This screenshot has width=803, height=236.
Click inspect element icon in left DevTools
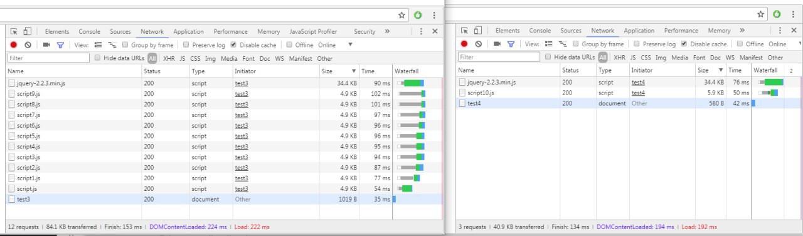tap(13, 31)
